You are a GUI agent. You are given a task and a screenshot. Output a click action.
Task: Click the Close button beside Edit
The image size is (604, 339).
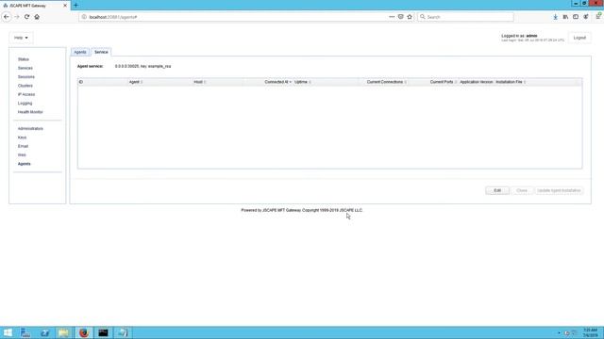coord(522,190)
